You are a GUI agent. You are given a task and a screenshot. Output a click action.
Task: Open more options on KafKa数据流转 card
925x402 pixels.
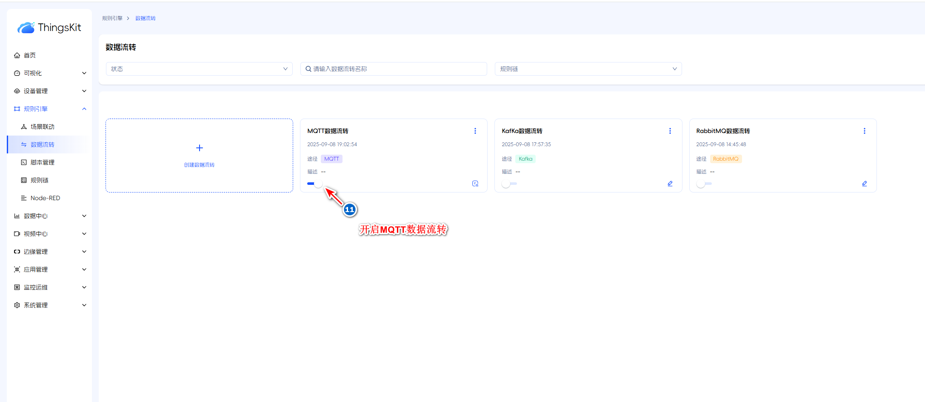(x=670, y=131)
